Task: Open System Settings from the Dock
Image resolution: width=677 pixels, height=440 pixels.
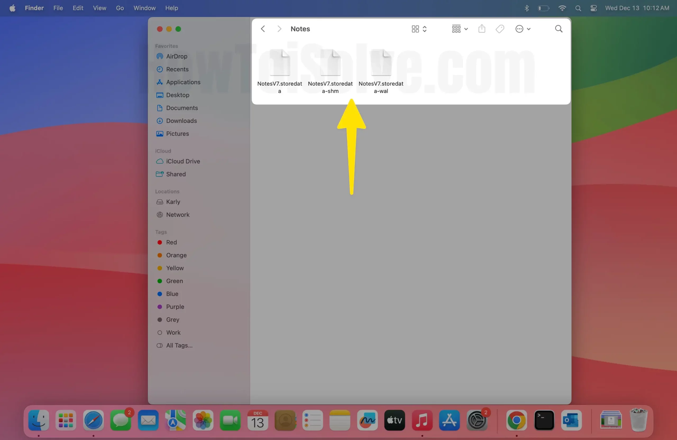Action: pos(477,420)
